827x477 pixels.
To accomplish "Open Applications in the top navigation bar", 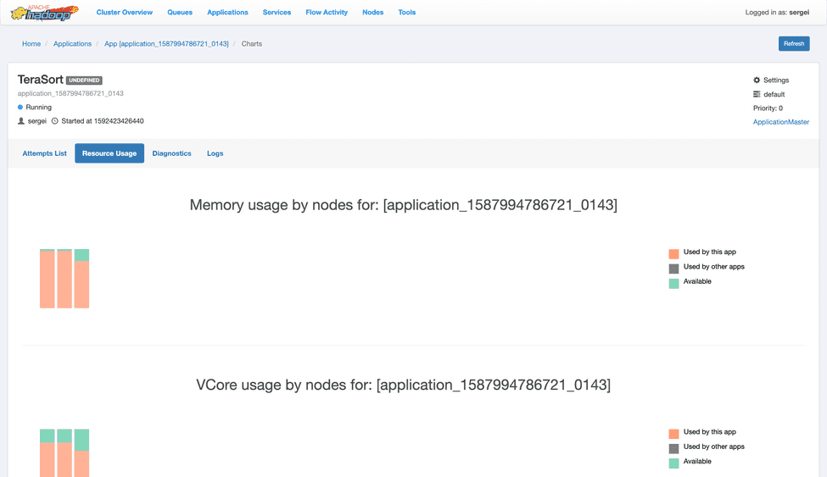I will 227,13.
